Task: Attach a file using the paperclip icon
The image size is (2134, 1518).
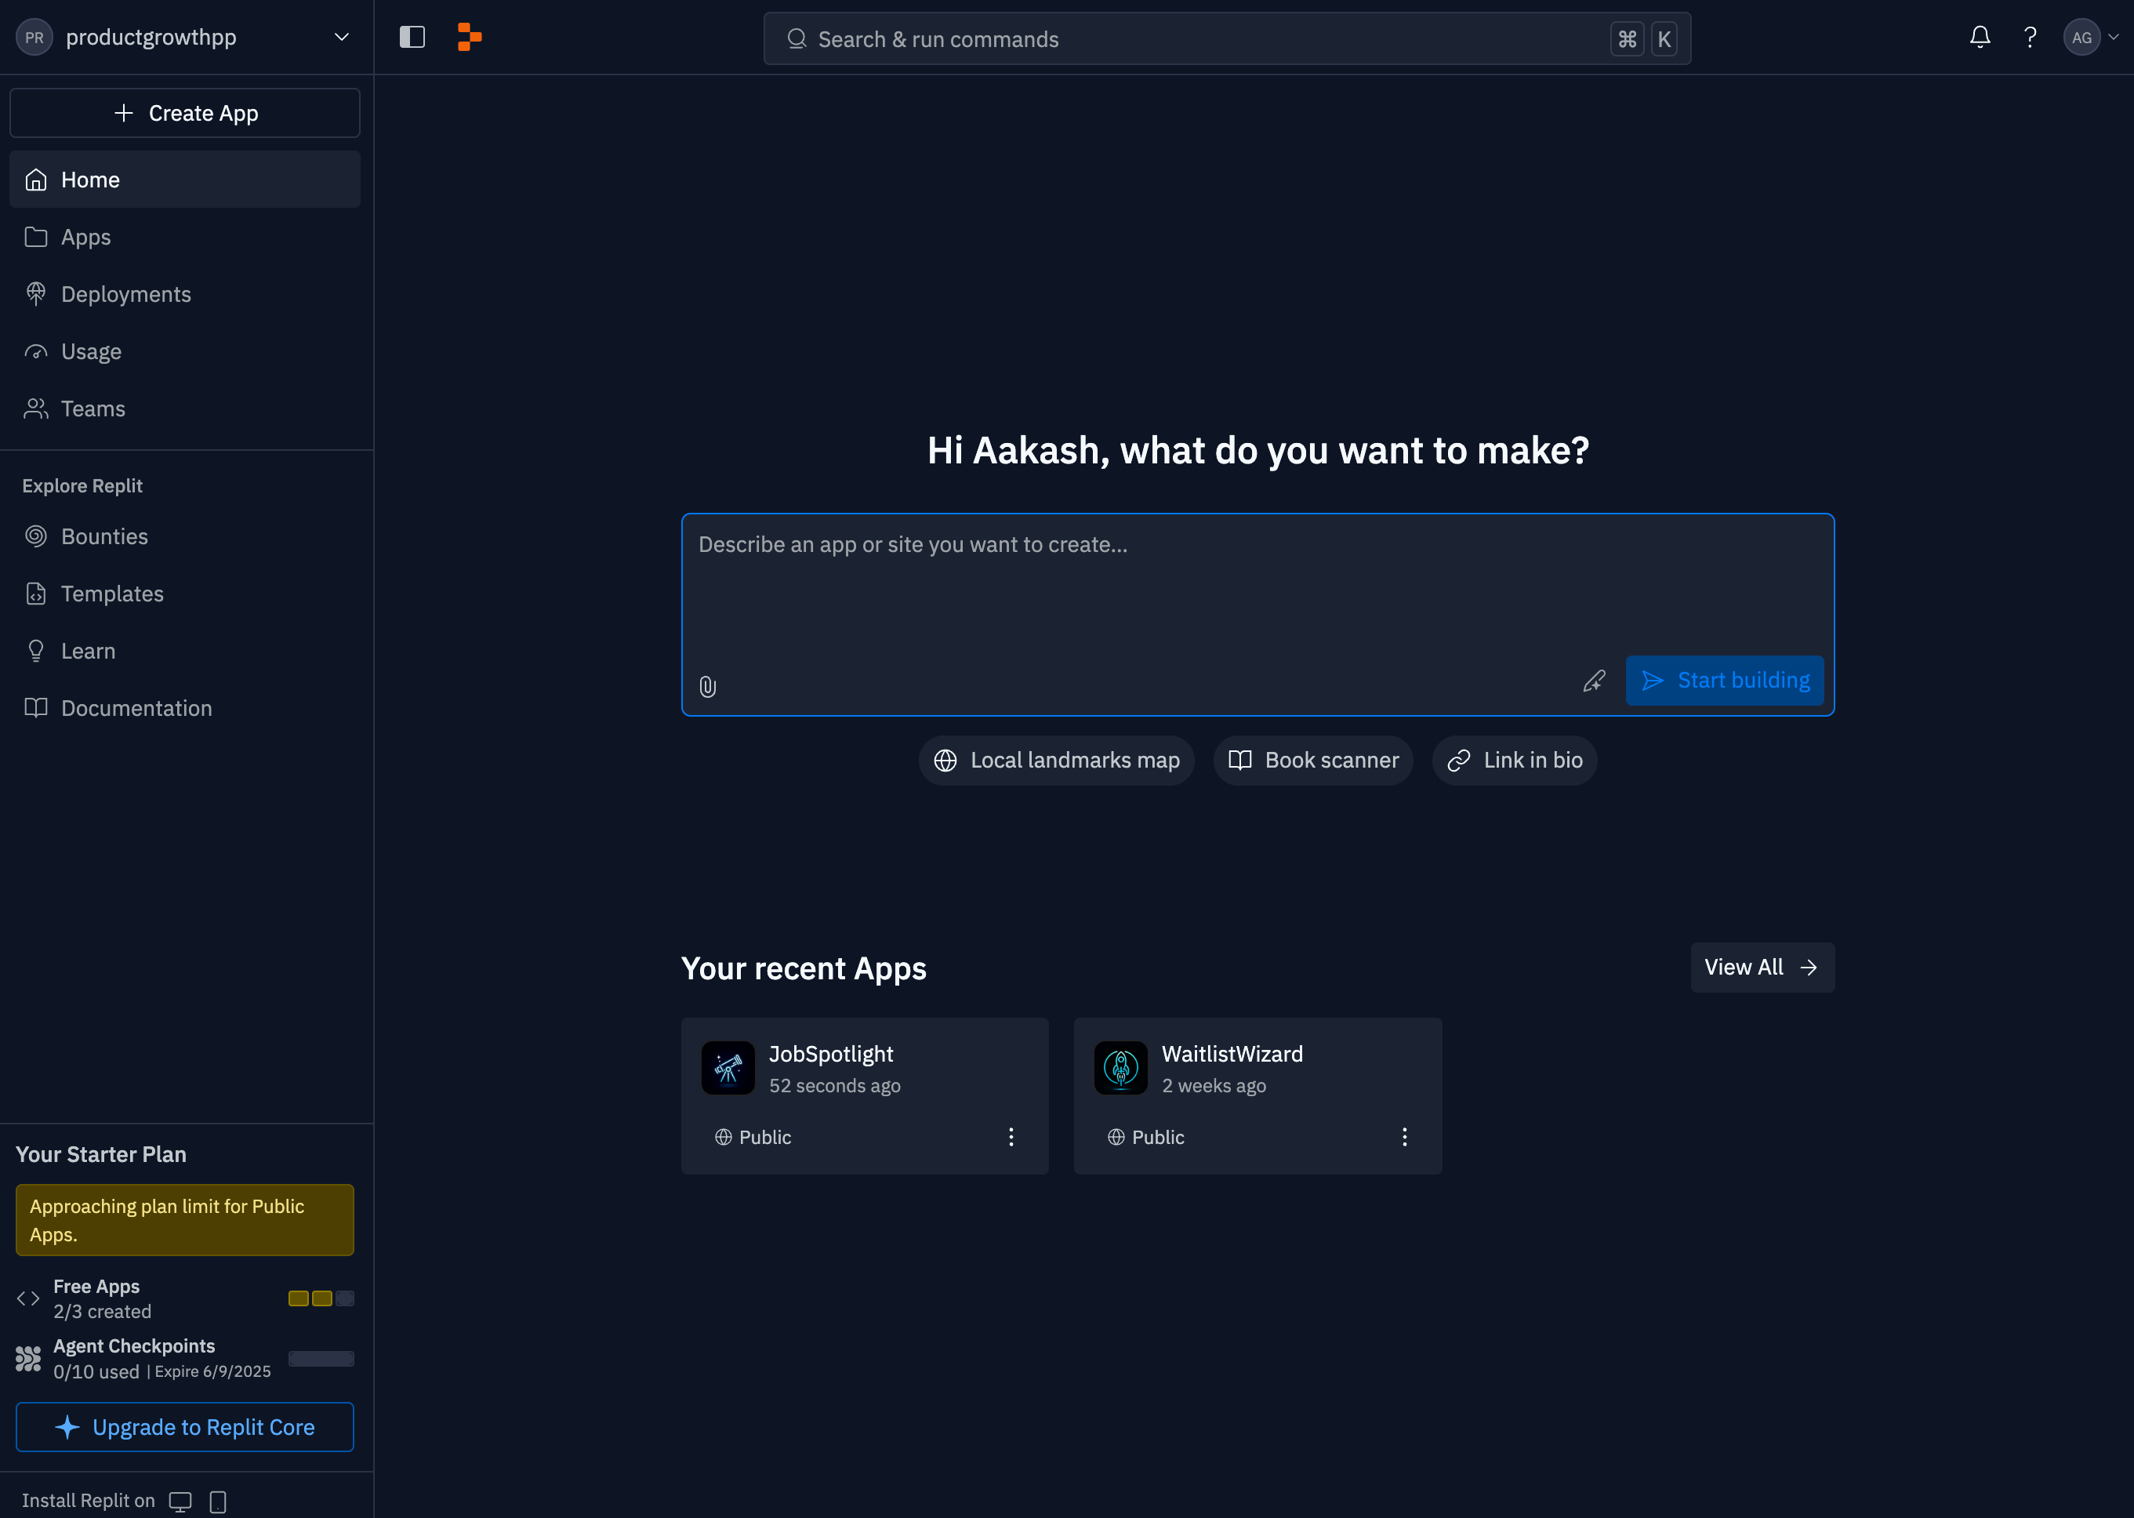Action: click(706, 686)
